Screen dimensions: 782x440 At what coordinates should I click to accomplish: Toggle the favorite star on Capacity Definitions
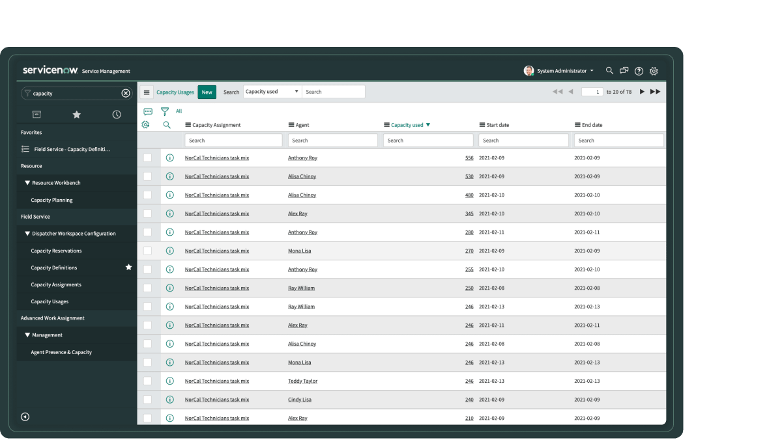click(x=128, y=267)
